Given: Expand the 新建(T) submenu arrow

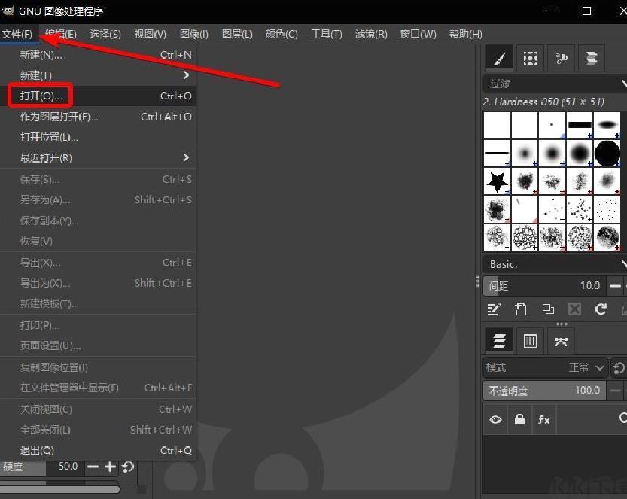Looking at the screenshot, I should 186,75.
